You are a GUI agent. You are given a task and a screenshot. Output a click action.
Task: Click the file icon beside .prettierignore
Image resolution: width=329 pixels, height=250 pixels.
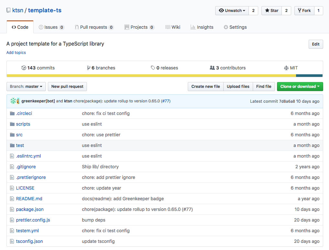click(x=12, y=177)
